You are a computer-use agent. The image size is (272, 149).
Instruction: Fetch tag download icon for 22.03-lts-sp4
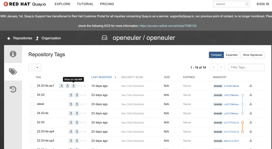click(251, 131)
